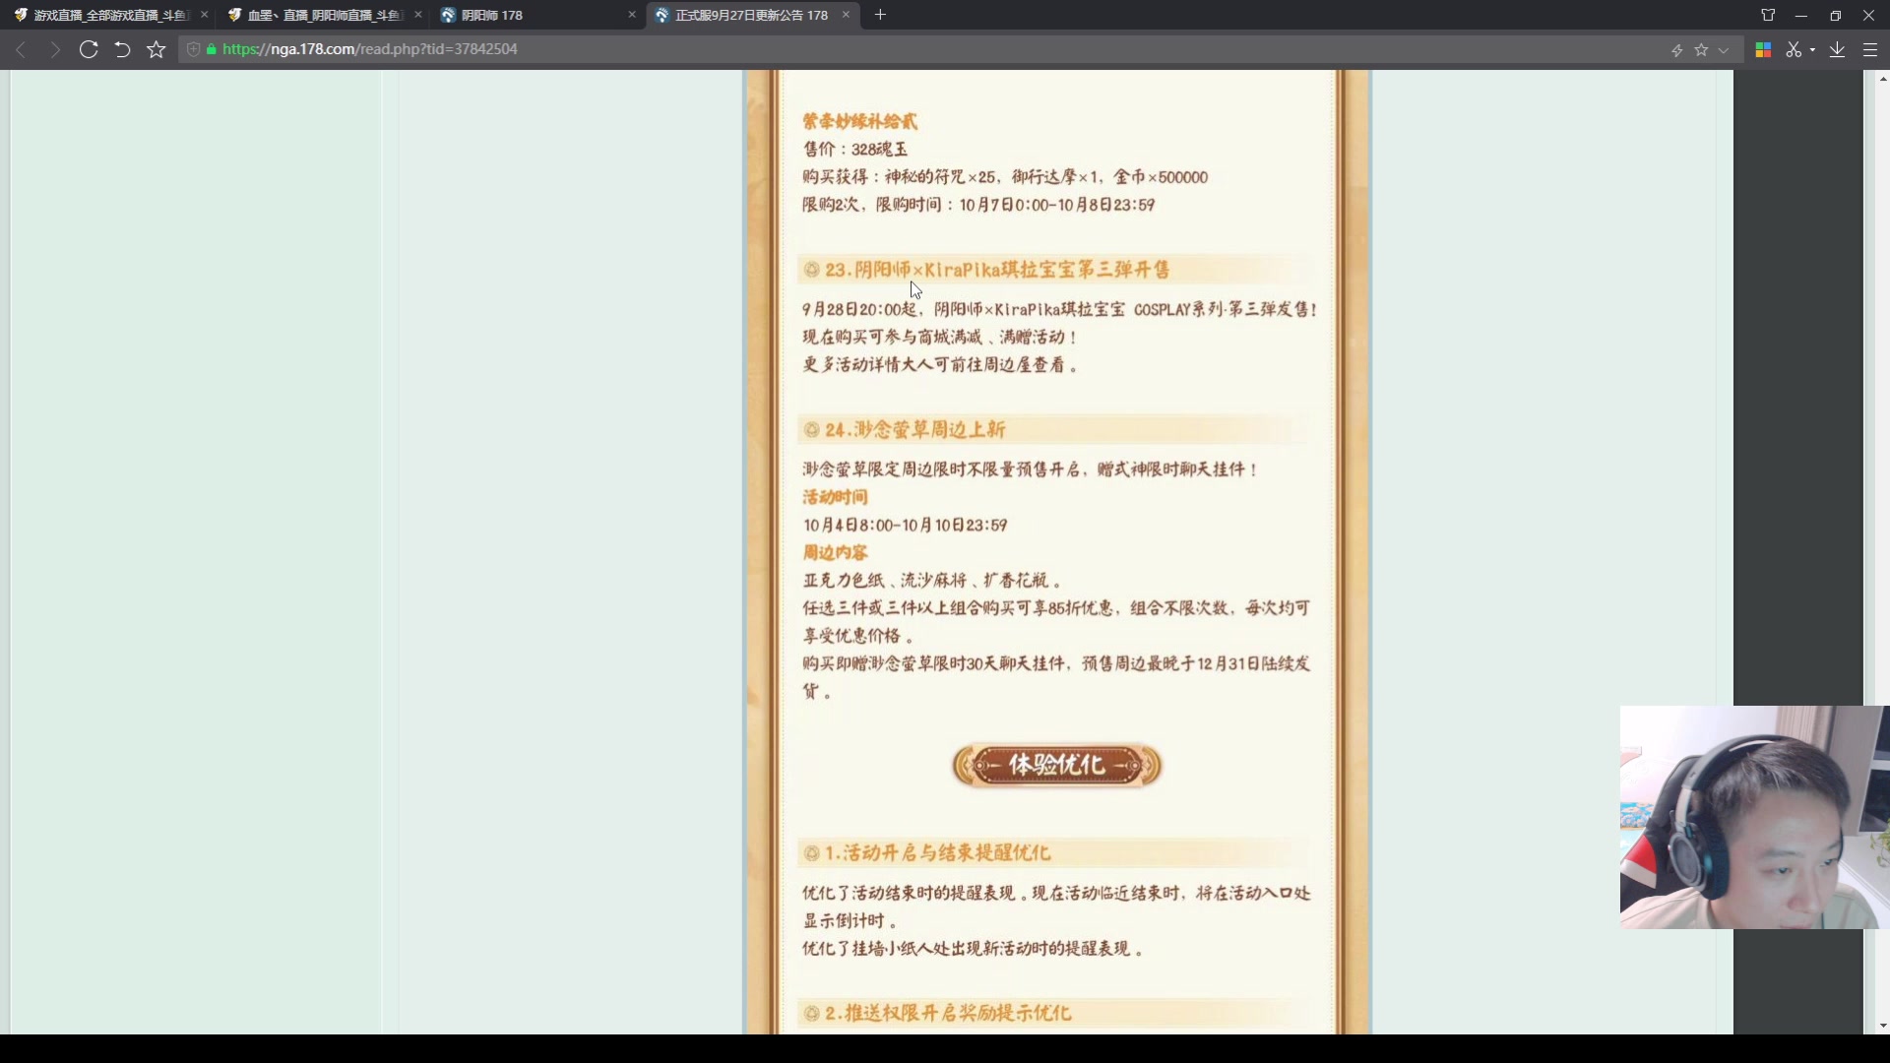
Task: Select the lightning extension icon
Action: point(1676,49)
